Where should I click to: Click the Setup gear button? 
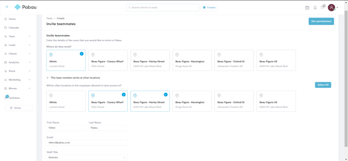point(19,108)
